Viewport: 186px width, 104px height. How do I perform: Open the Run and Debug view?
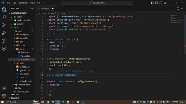[4, 33]
